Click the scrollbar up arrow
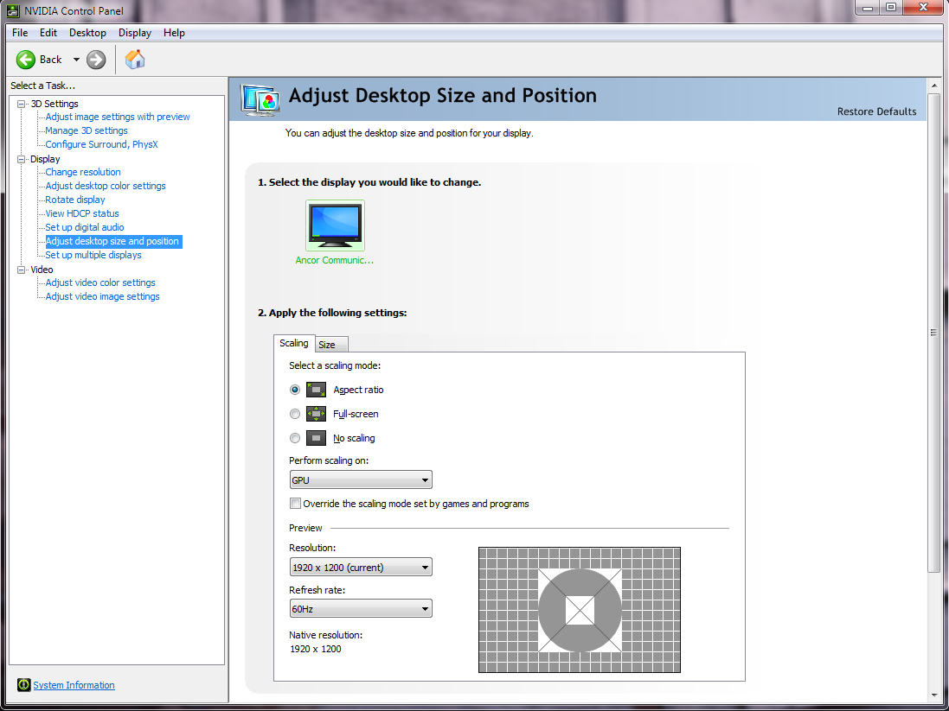 click(934, 86)
